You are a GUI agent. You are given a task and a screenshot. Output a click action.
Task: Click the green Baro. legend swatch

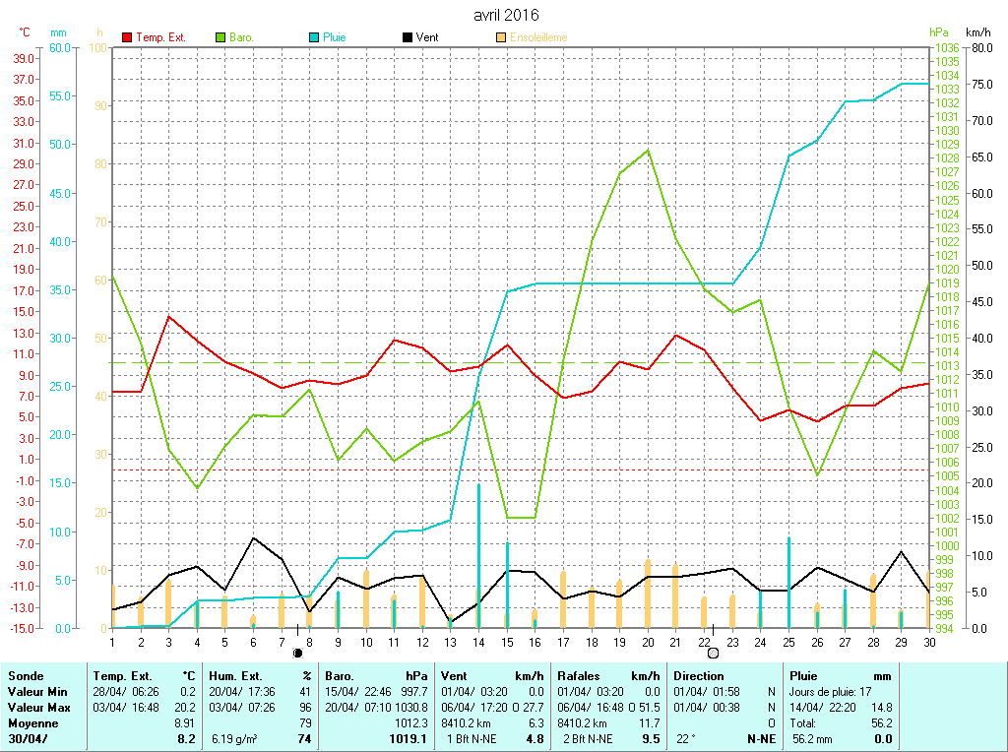point(220,37)
